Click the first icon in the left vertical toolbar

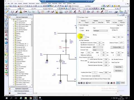pyautogui.click(x=6, y=17)
